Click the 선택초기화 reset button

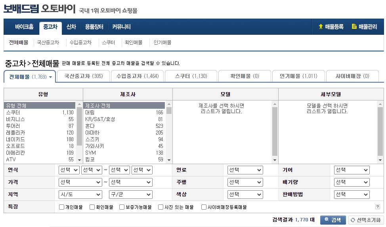click(x=366, y=220)
